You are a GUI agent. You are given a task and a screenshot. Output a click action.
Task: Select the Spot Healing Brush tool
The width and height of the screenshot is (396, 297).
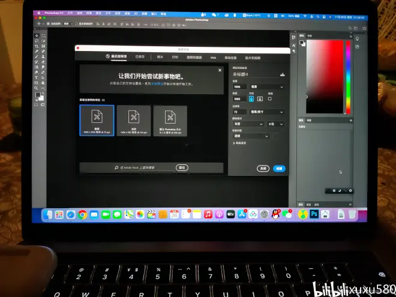pos(43,52)
